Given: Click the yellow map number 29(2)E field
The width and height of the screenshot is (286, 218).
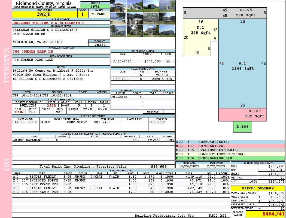Looking at the screenshot, I should [x=45, y=14].
